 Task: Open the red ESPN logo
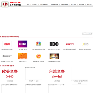point(70,44)
